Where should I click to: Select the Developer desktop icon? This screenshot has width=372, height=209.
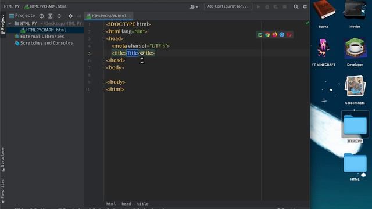pyautogui.click(x=355, y=52)
